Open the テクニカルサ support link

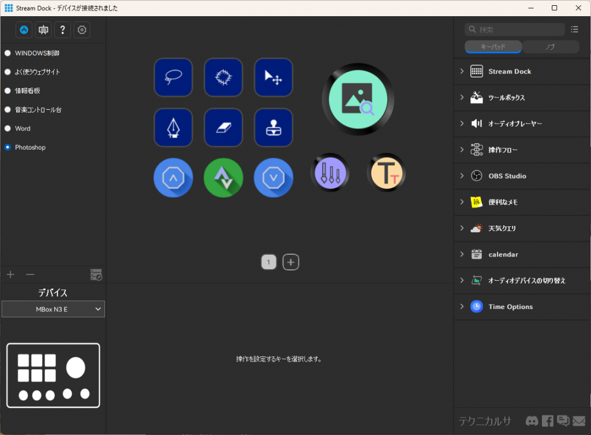485,421
